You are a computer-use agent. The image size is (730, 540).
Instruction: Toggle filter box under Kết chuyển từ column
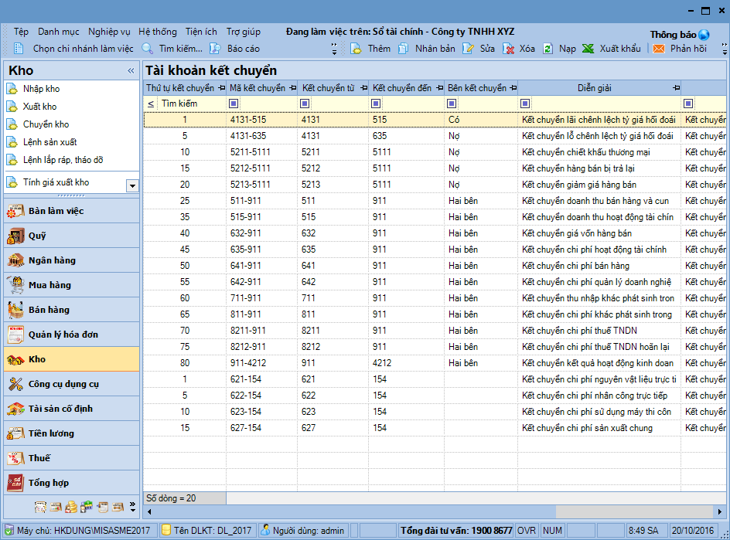(304, 104)
